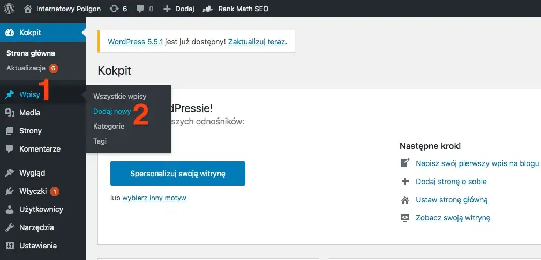Click the house icon beside Ustaw stronę główną

[x=405, y=200]
